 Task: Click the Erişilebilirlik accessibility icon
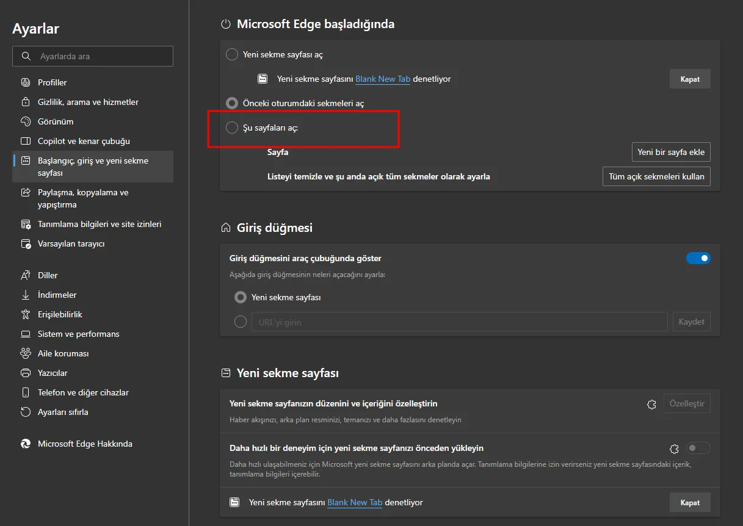pos(26,314)
